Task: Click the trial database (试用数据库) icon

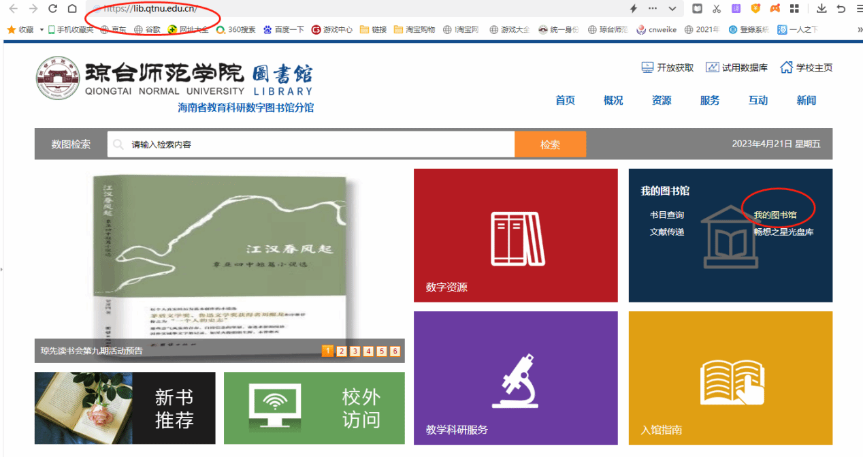Action: (x=712, y=67)
